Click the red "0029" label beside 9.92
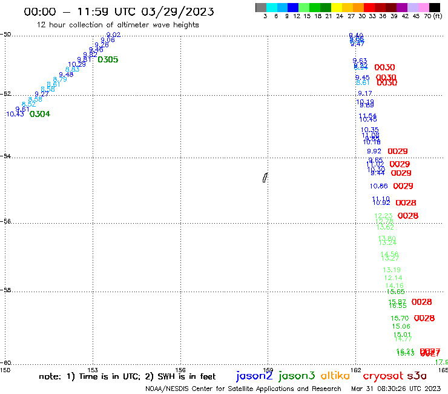 coord(397,151)
